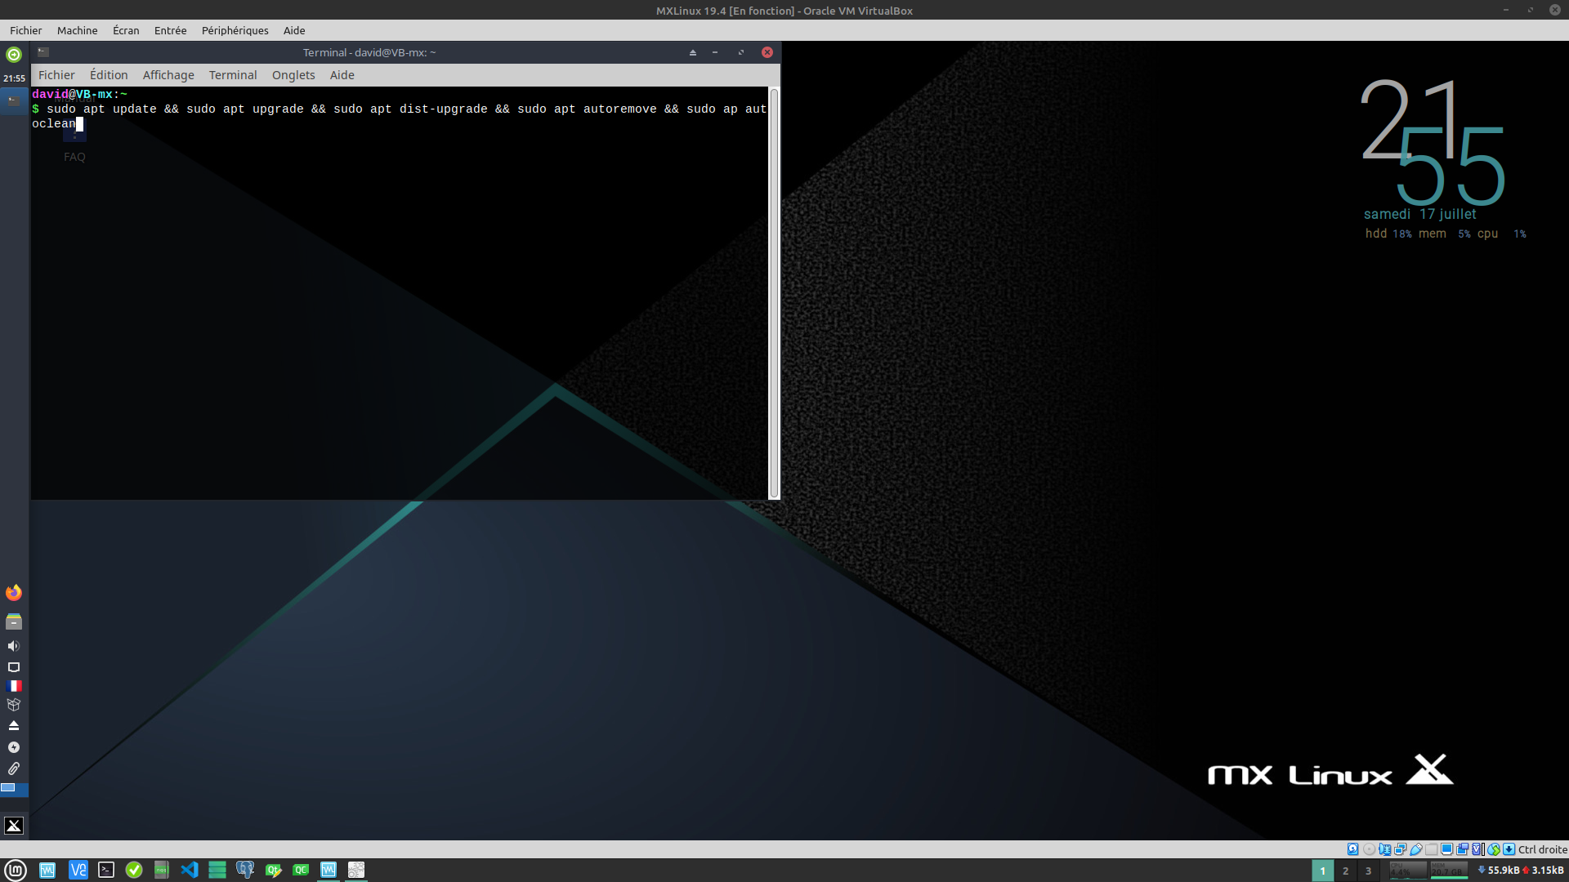Click the French flag keyboard layout icon

pos(14,686)
